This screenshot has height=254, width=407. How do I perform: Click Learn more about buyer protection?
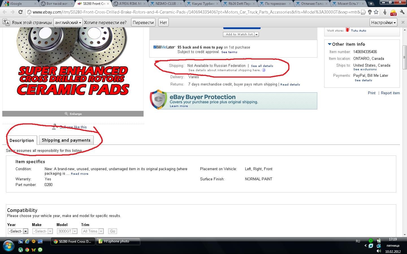(x=179, y=106)
